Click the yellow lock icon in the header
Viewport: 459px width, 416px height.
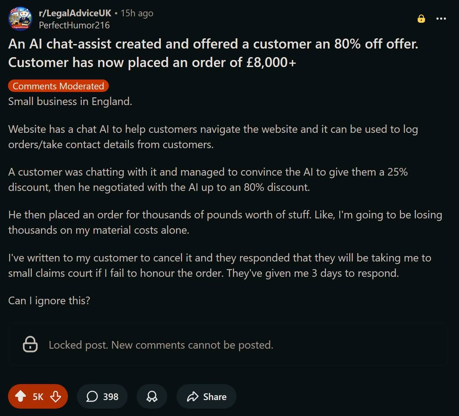click(x=421, y=19)
